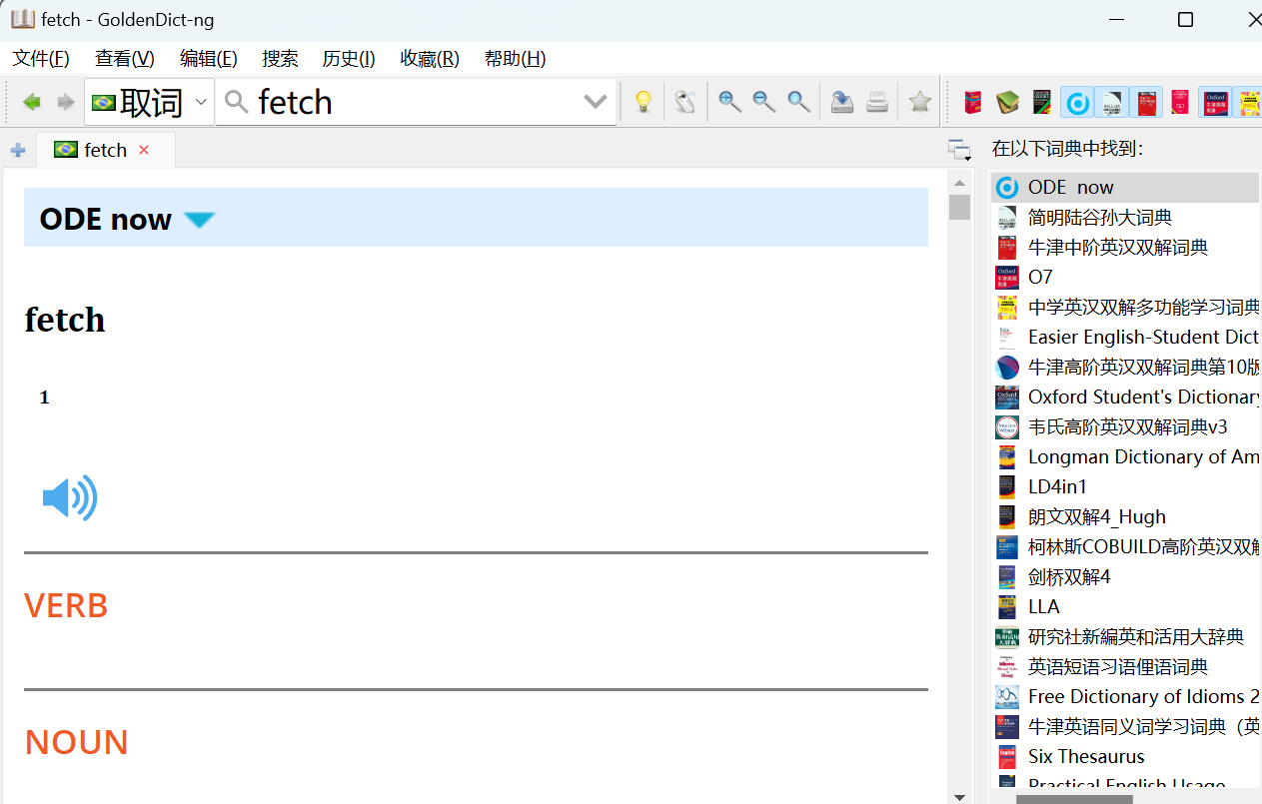This screenshot has height=804, width=1262.
Task: Jump to ODE now in dictionary list
Action: click(x=1125, y=187)
